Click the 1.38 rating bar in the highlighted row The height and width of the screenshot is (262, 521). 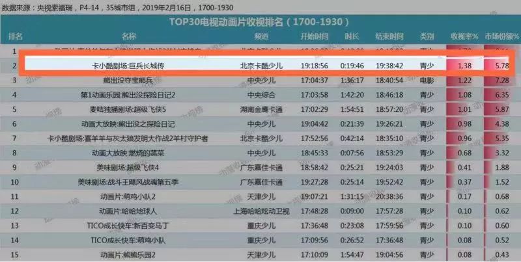(x=464, y=66)
